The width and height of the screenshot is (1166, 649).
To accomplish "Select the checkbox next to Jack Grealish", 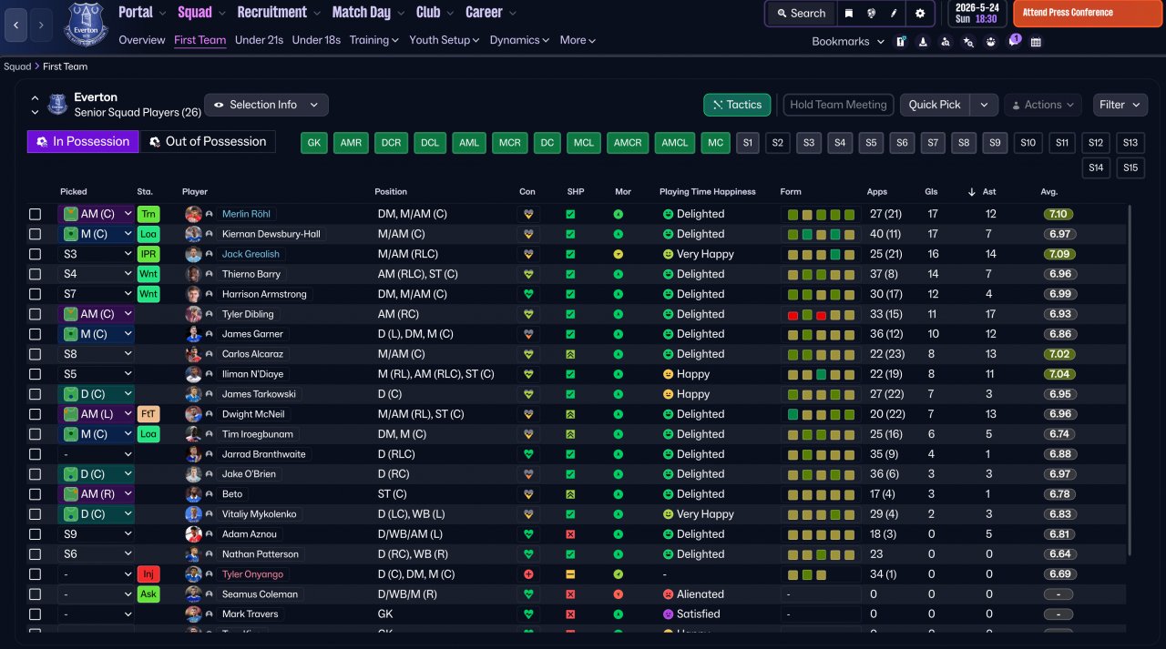I will (35, 254).
